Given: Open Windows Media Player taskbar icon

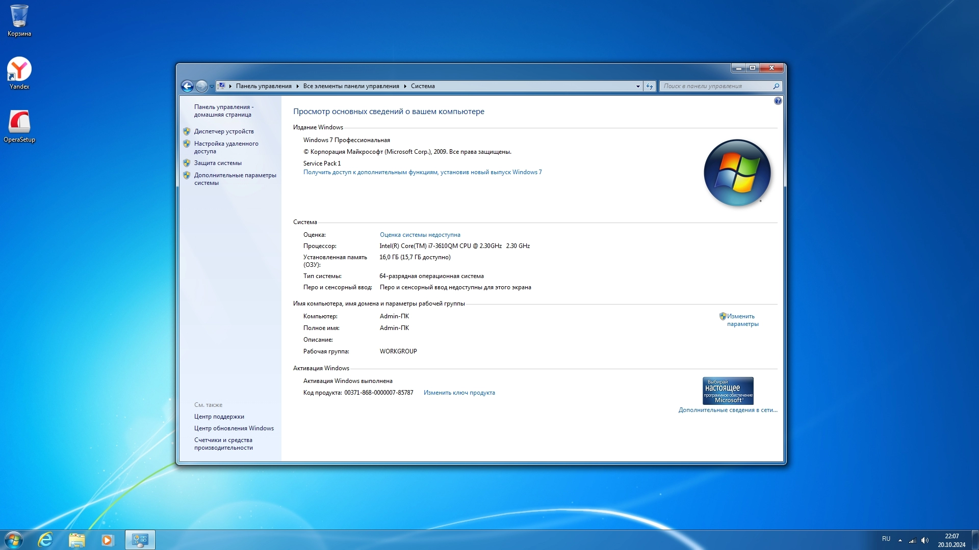Looking at the screenshot, I should point(107,540).
